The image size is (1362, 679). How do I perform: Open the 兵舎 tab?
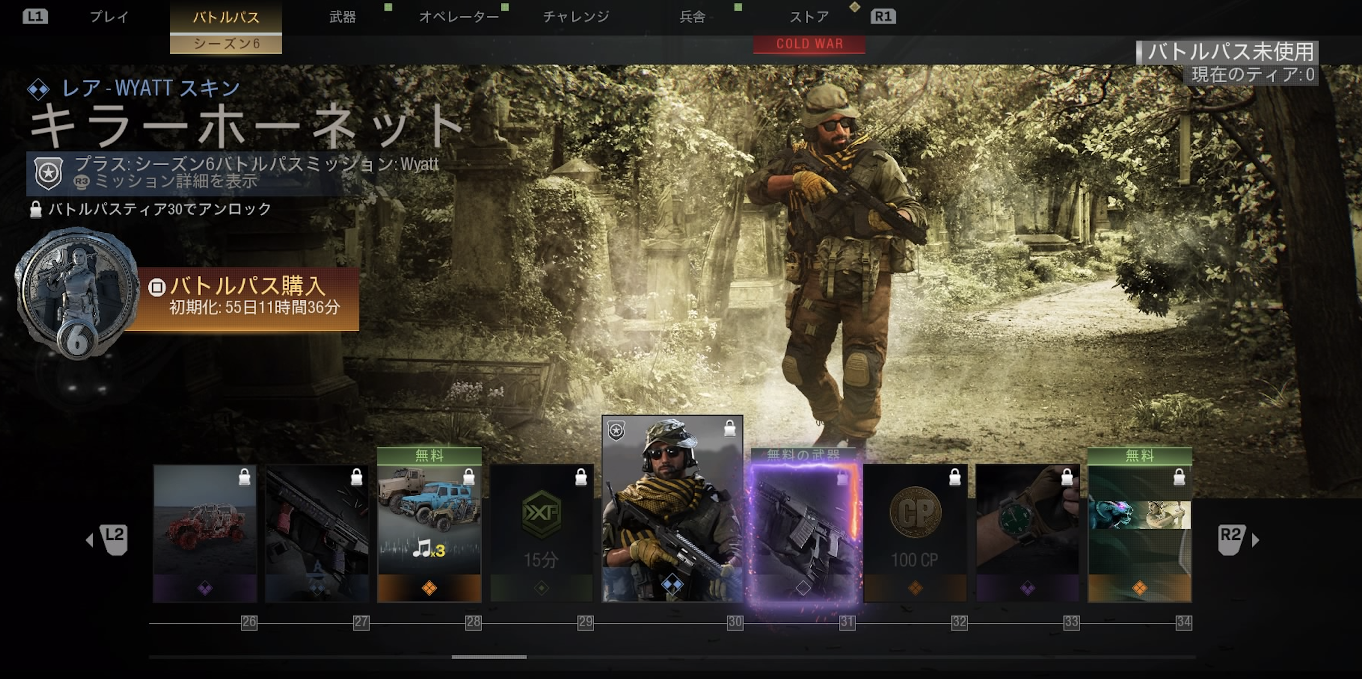(x=692, y=17)
